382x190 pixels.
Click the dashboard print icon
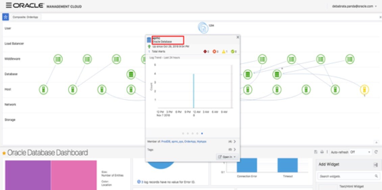click(x=322, y=152)
